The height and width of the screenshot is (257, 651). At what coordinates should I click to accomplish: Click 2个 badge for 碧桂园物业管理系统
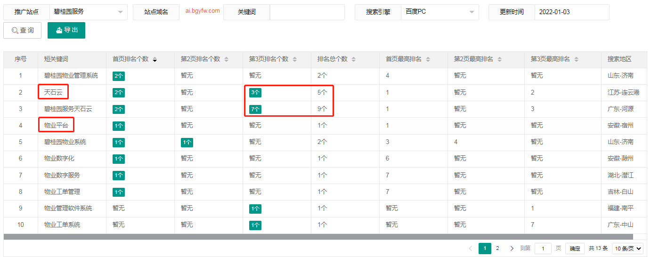click(119, 76)
